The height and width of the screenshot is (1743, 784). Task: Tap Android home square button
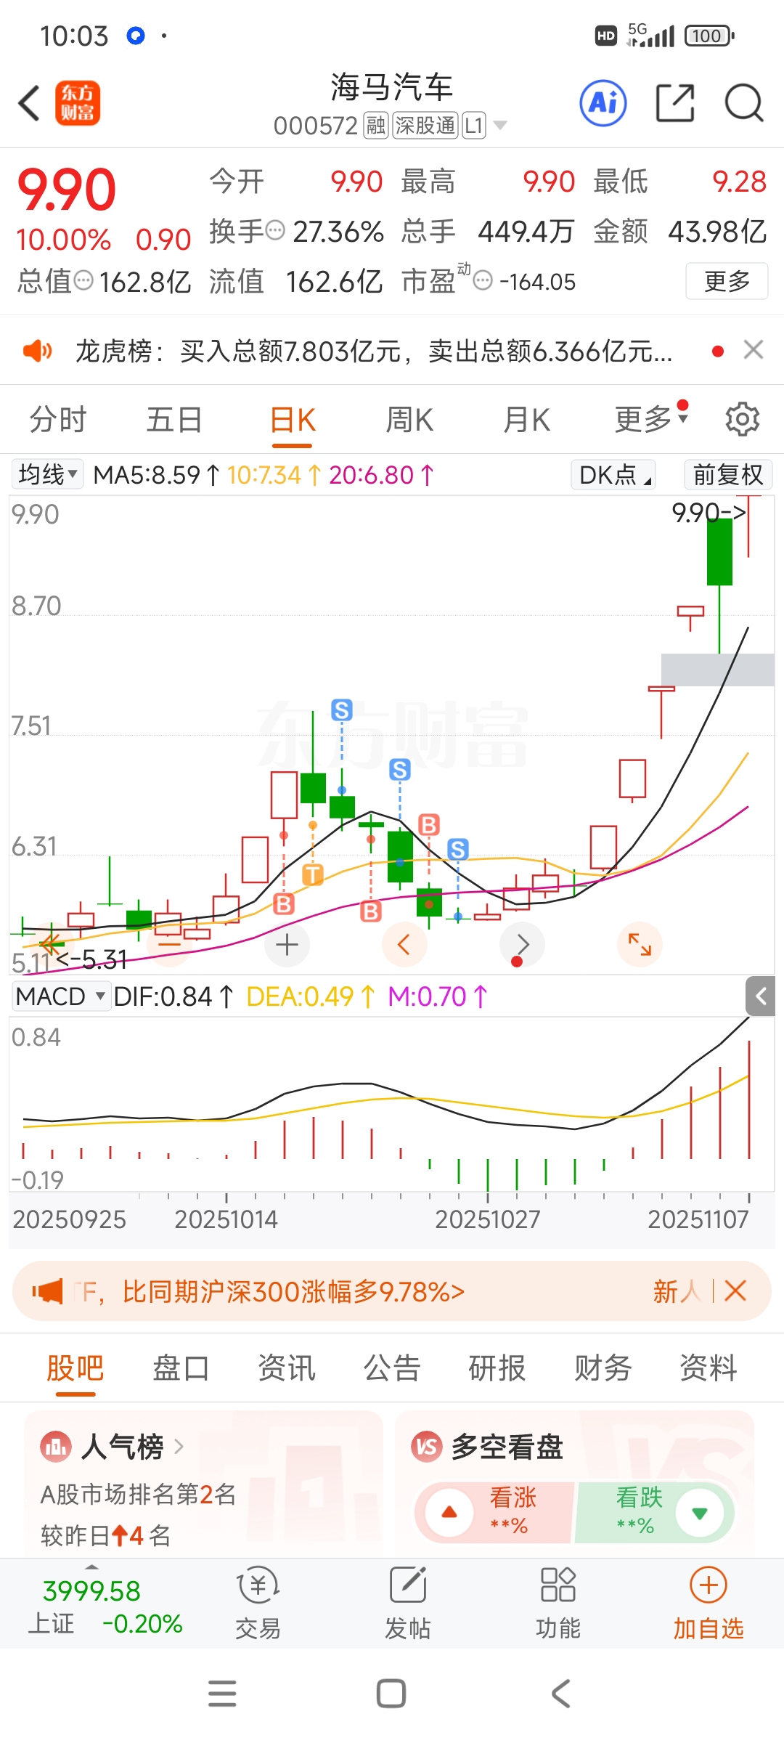(391, 1694)
